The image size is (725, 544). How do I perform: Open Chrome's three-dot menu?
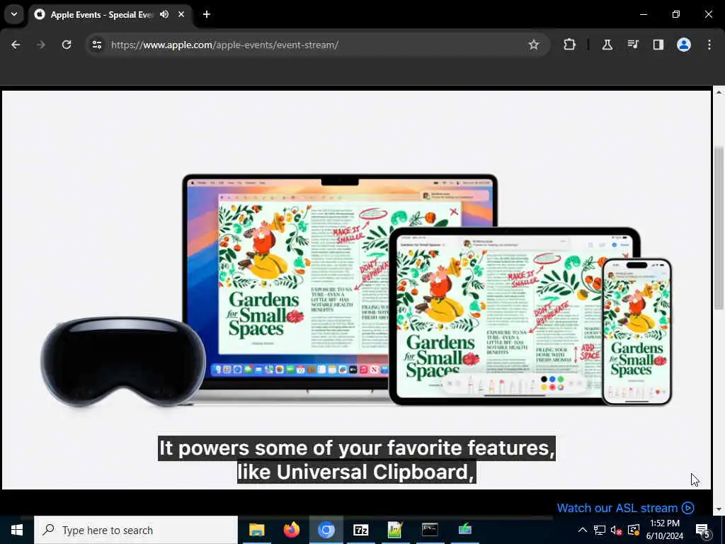coord(709,45)
